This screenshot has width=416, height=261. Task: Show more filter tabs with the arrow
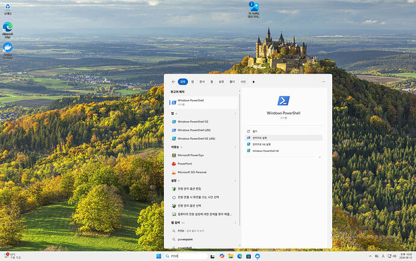click(254, 82)
